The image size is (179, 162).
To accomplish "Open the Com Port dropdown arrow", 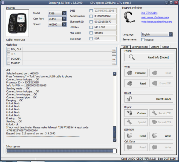I will [64, 19].
